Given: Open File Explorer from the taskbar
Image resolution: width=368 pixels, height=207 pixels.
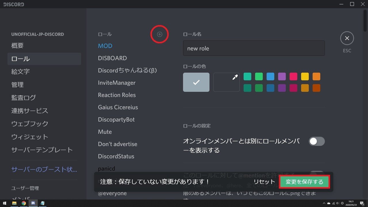Looking at the screenshot, I should click(14, 203).
